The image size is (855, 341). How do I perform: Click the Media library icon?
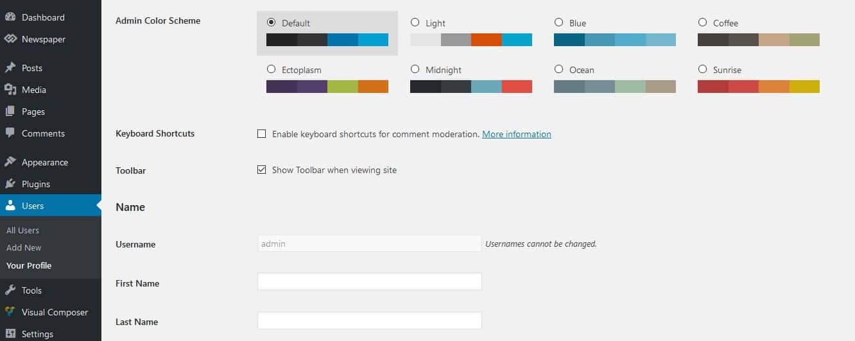[x=10, y=90]
